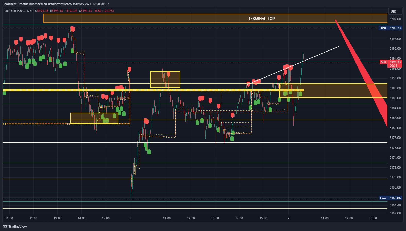This screenshot has height=231, width=406.
Task: Click the High 5200.23 price label
Action: click(390, 28)
